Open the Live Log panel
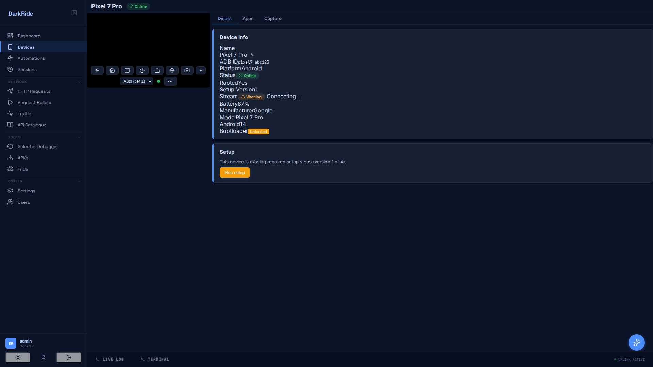Viewport: 653px width, 367px height. 110,359
